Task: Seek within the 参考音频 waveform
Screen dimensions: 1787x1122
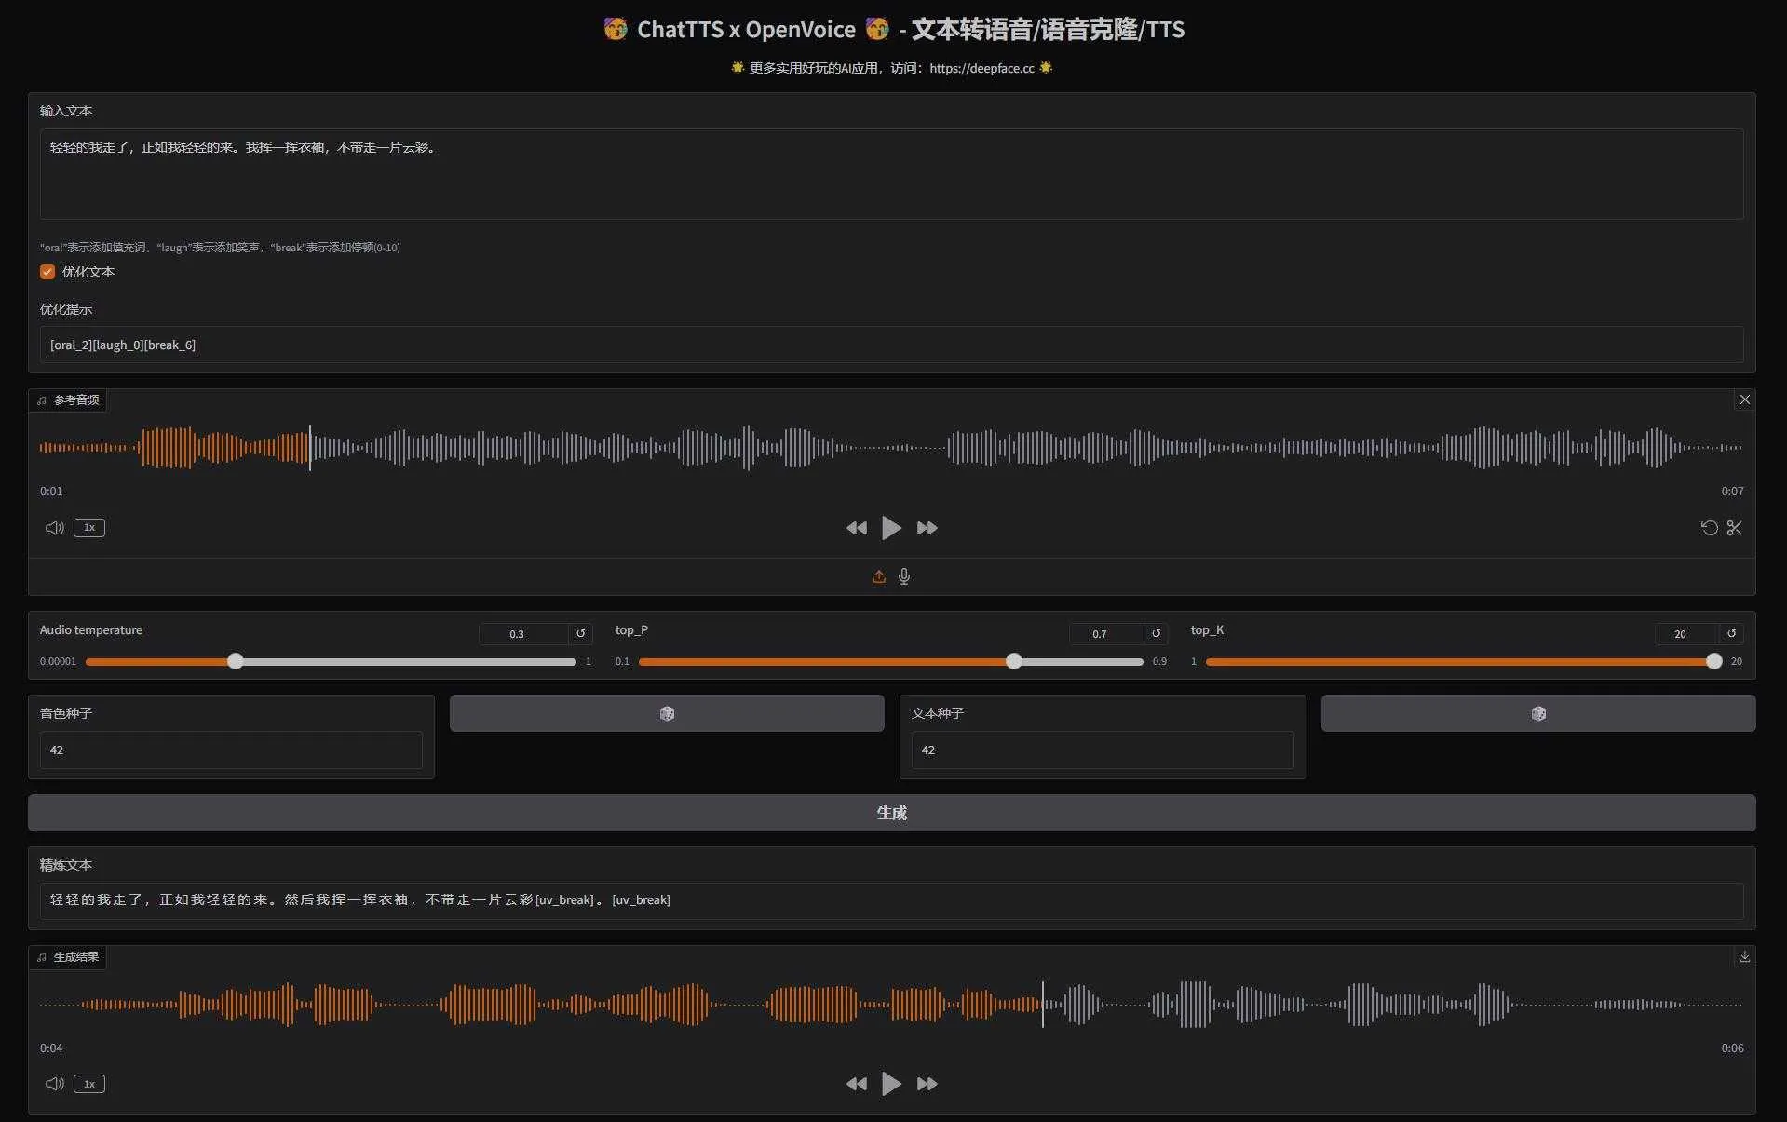Action: [891, 448]
